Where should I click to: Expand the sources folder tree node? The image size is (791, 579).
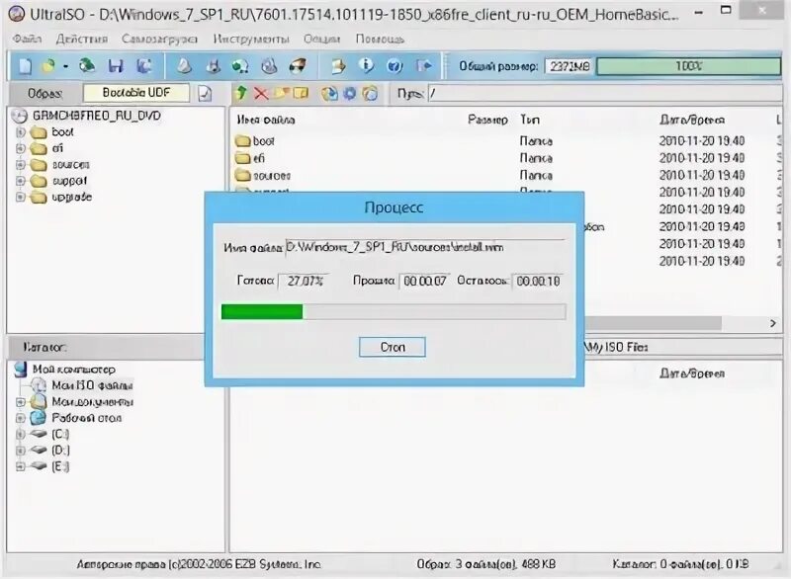click(x=21, y=165)
